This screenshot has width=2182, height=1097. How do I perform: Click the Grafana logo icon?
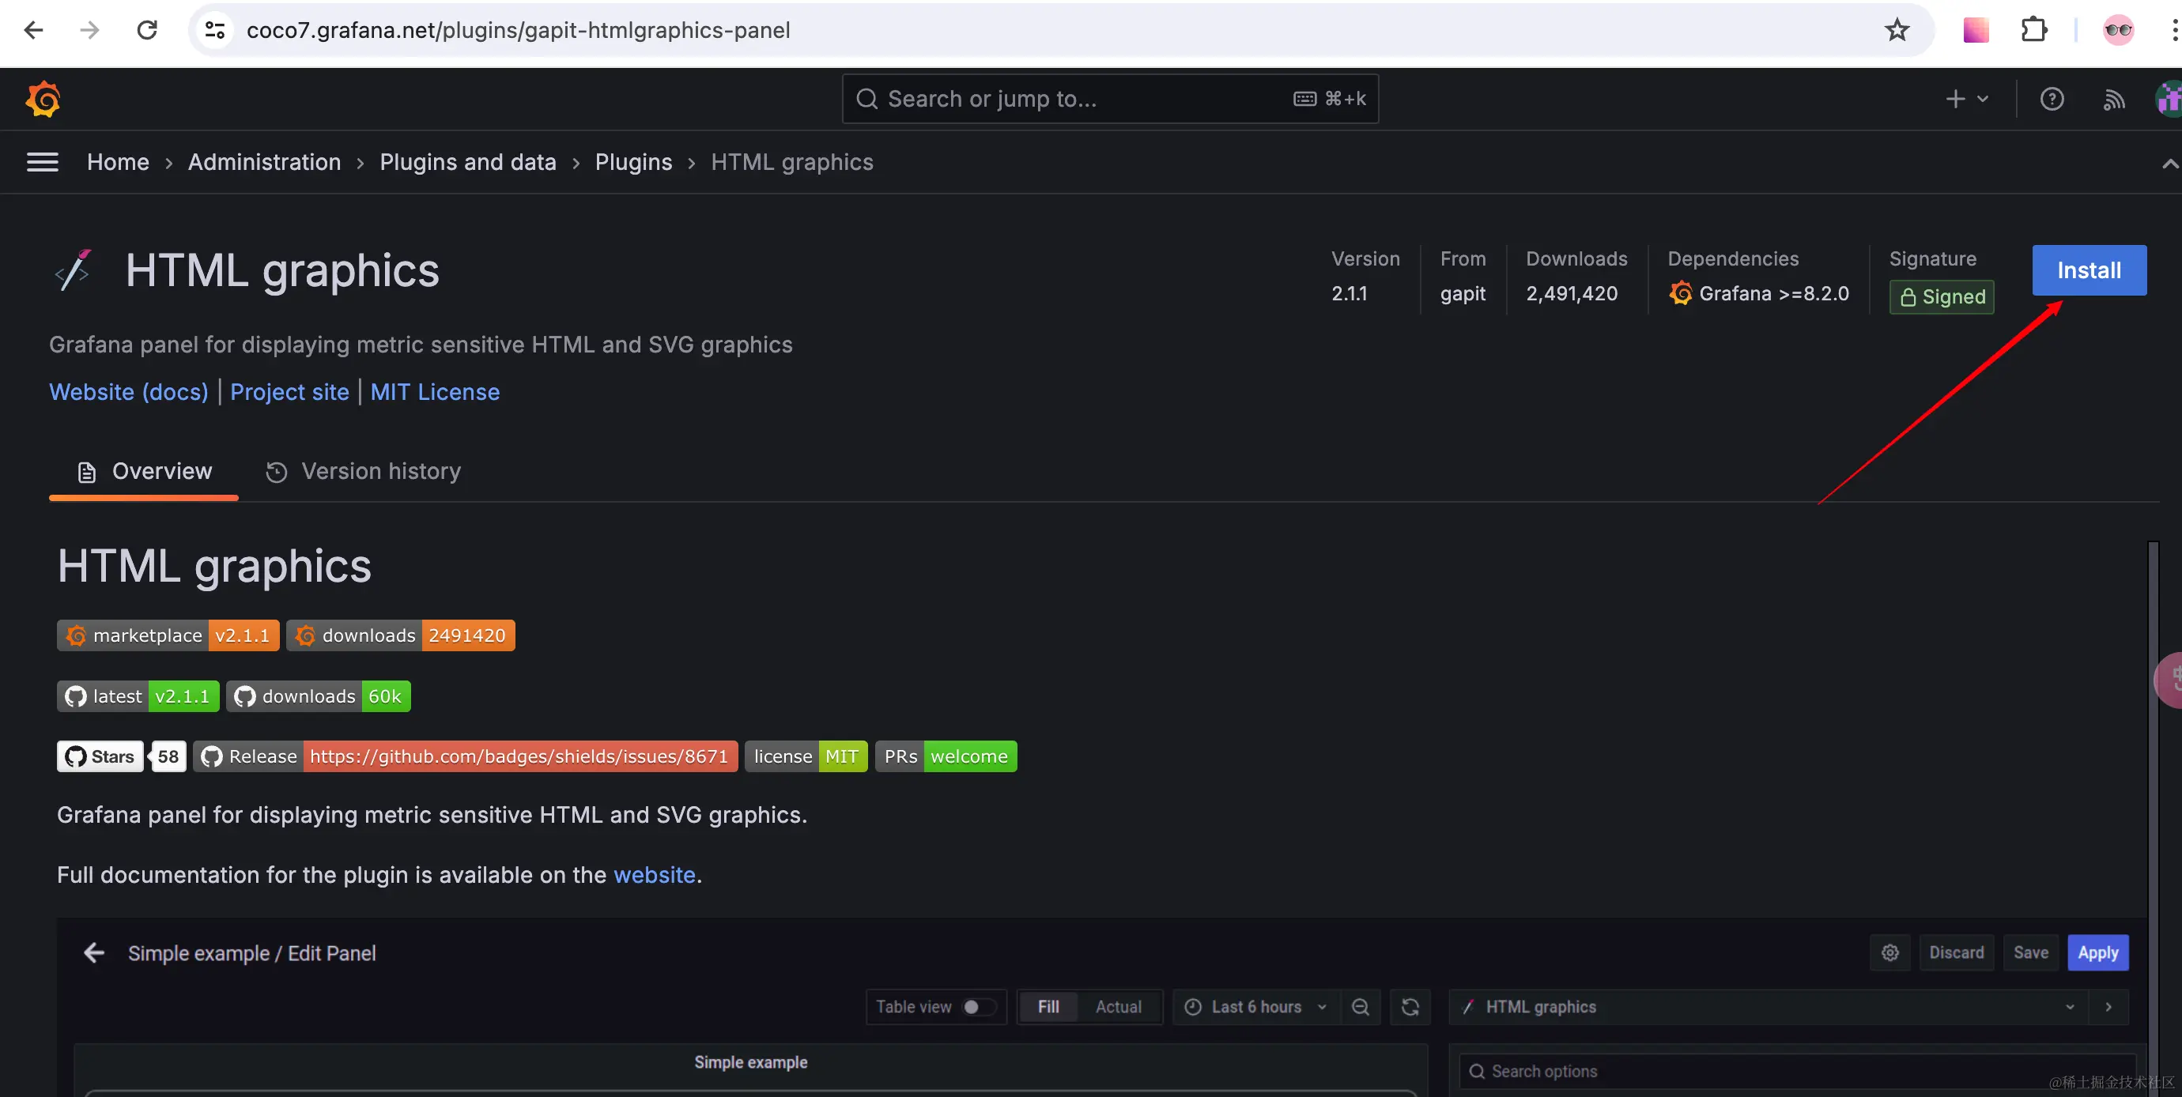click(x=43, y=99)
